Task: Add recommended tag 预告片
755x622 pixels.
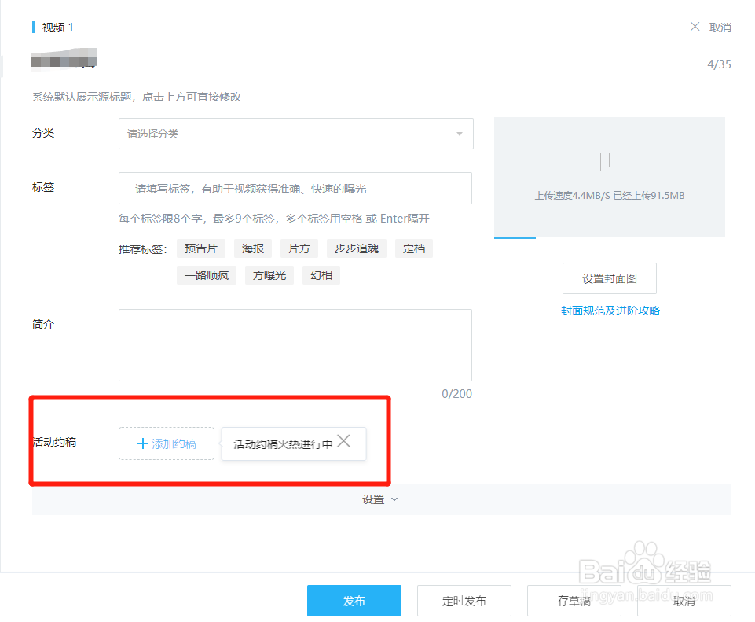Action: [x=201, y=248]
